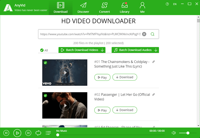
Task: Expand Batch Download Videos arrow
Action: [x=102, y=50]
